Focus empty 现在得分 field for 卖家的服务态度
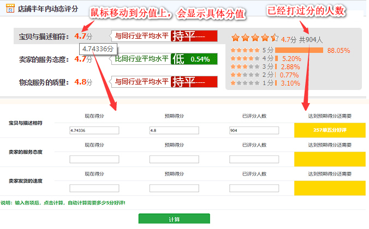369x229 pixels. tap(94, 159)
